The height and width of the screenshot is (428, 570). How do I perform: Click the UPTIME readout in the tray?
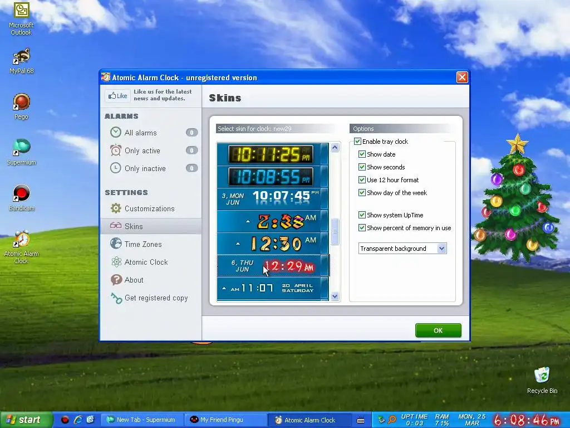(414, 420)
